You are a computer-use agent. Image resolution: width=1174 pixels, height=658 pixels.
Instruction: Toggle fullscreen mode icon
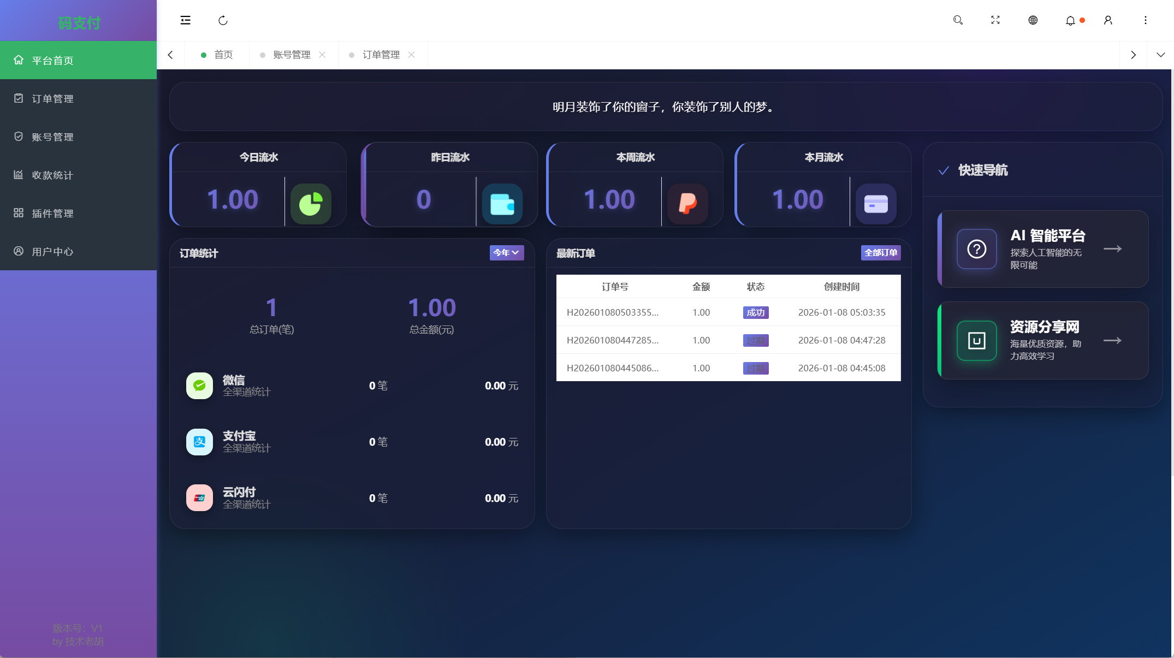(x=995, y=20)
